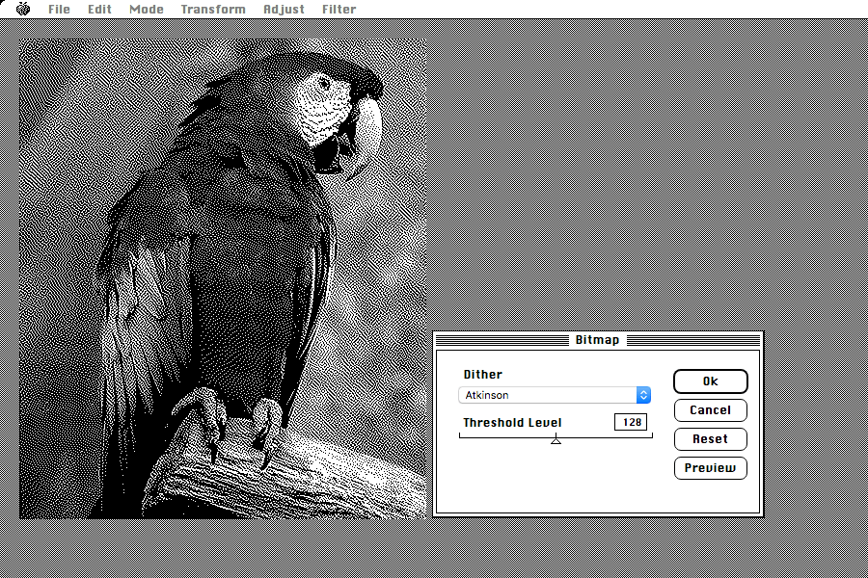The image size is (868, 578).
Task: Click the Threshold Level value field
Action: click(x=631, y=422)
